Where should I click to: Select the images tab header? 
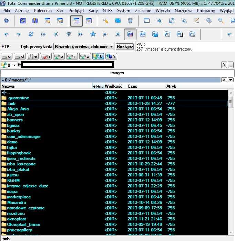(117, 73)
